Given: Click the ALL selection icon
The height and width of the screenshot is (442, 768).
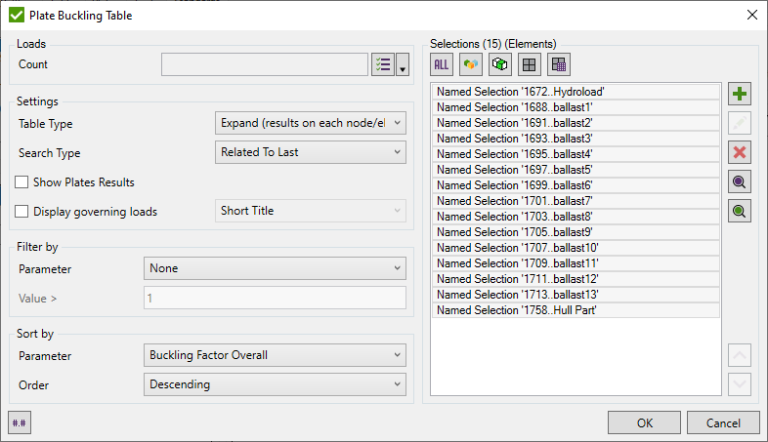Looking at the screenshot, I should 442,64.
